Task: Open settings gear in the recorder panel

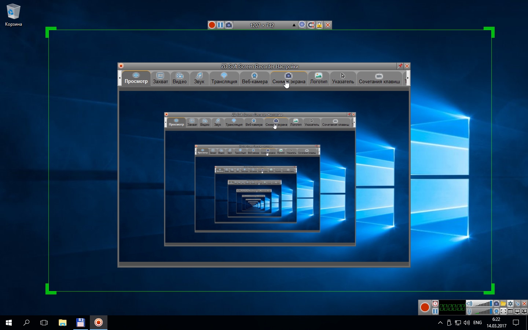Action: 510,304
